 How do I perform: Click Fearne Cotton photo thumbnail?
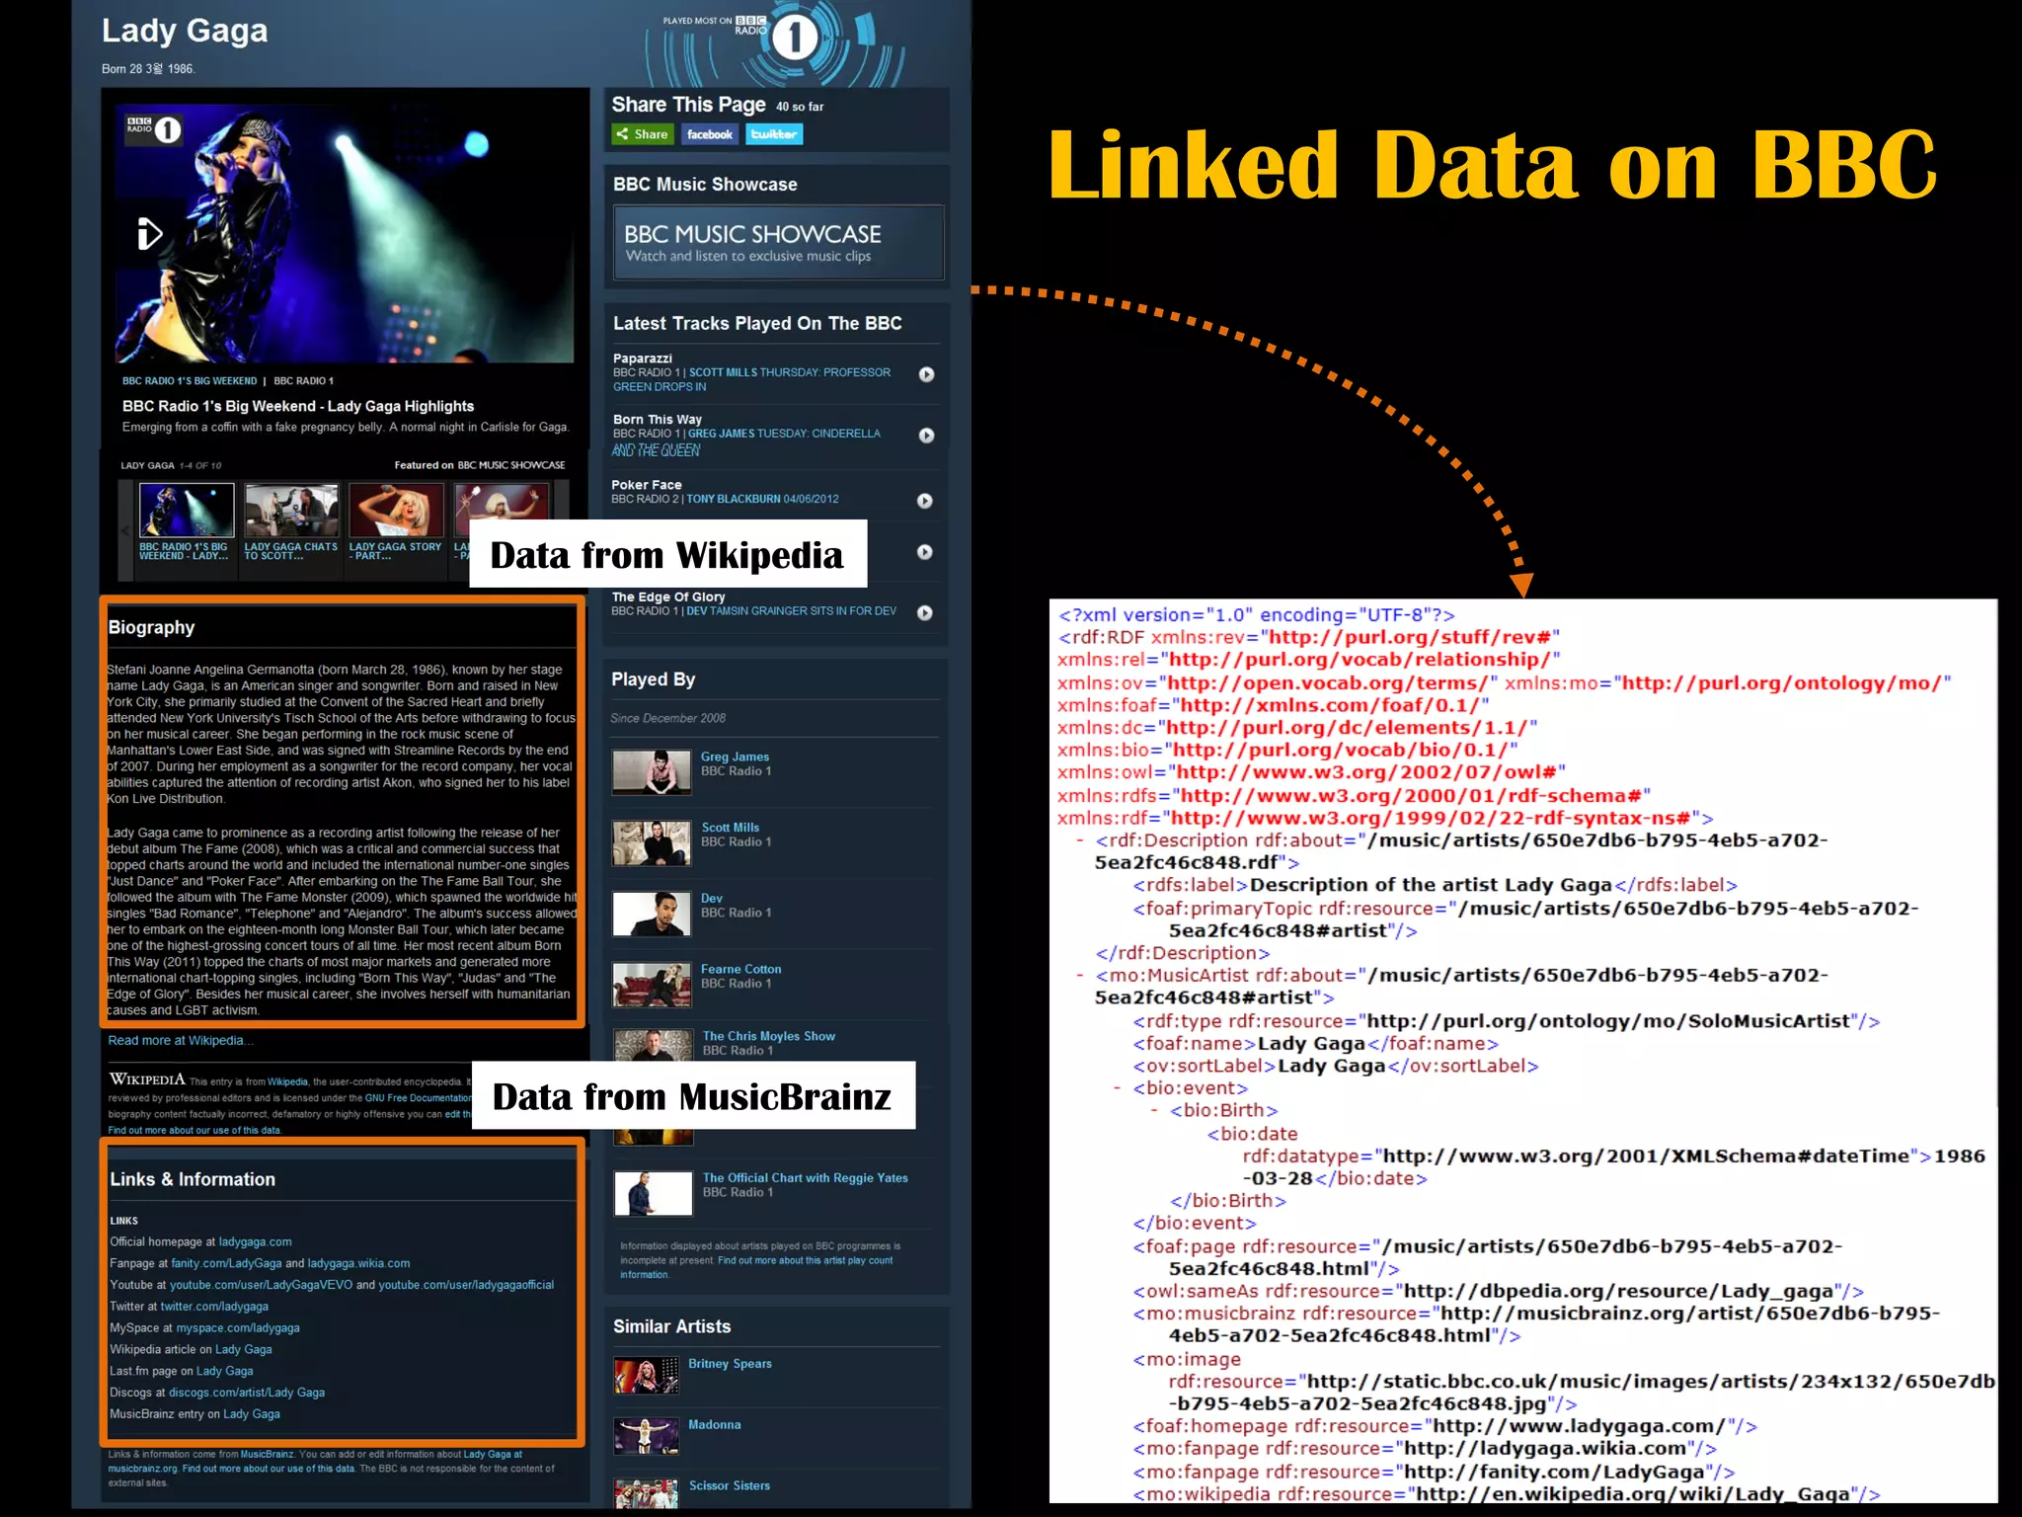pos(652,985)
